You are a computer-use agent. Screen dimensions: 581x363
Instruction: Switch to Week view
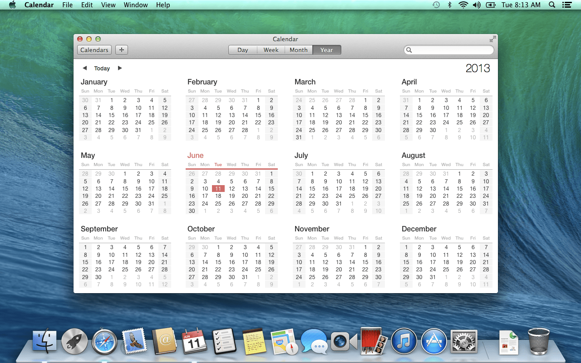[271, 50]
